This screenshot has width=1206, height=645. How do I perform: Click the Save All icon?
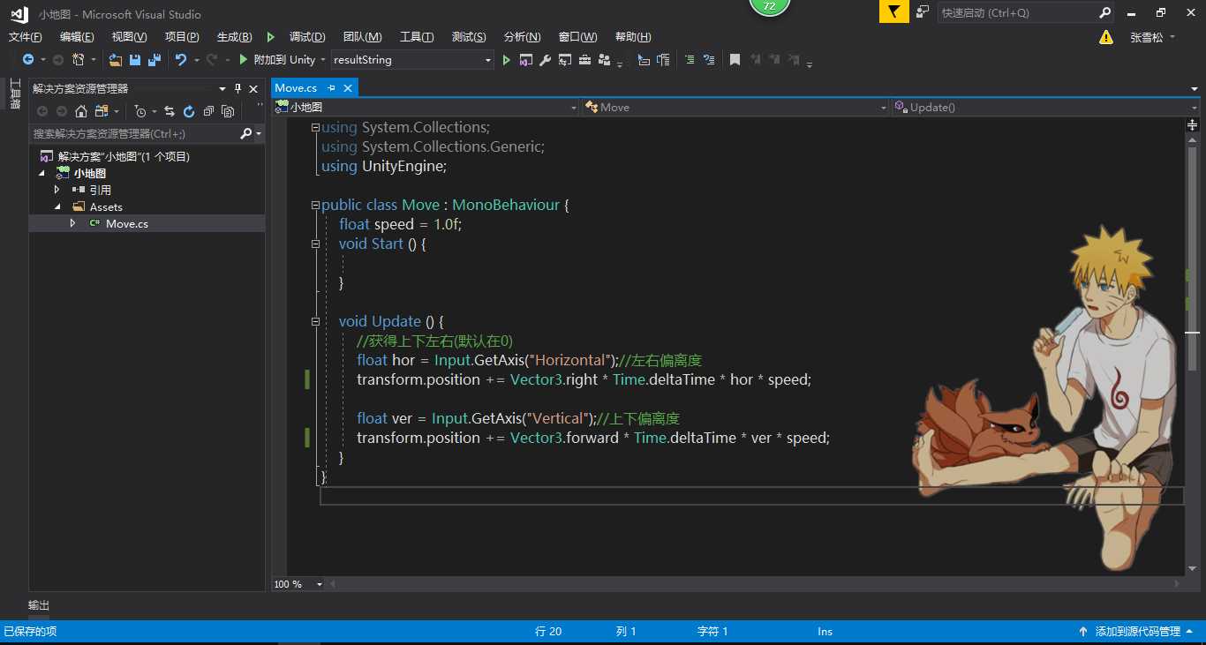coord(155,60)
